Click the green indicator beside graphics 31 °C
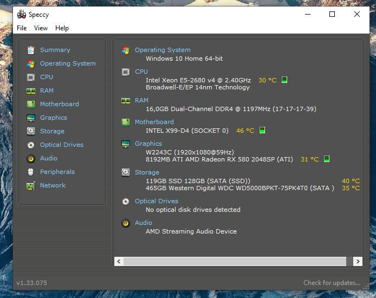376x298 pixels. point(327,159)
